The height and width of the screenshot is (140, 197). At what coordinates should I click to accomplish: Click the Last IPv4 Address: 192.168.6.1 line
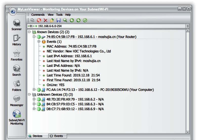69,56
